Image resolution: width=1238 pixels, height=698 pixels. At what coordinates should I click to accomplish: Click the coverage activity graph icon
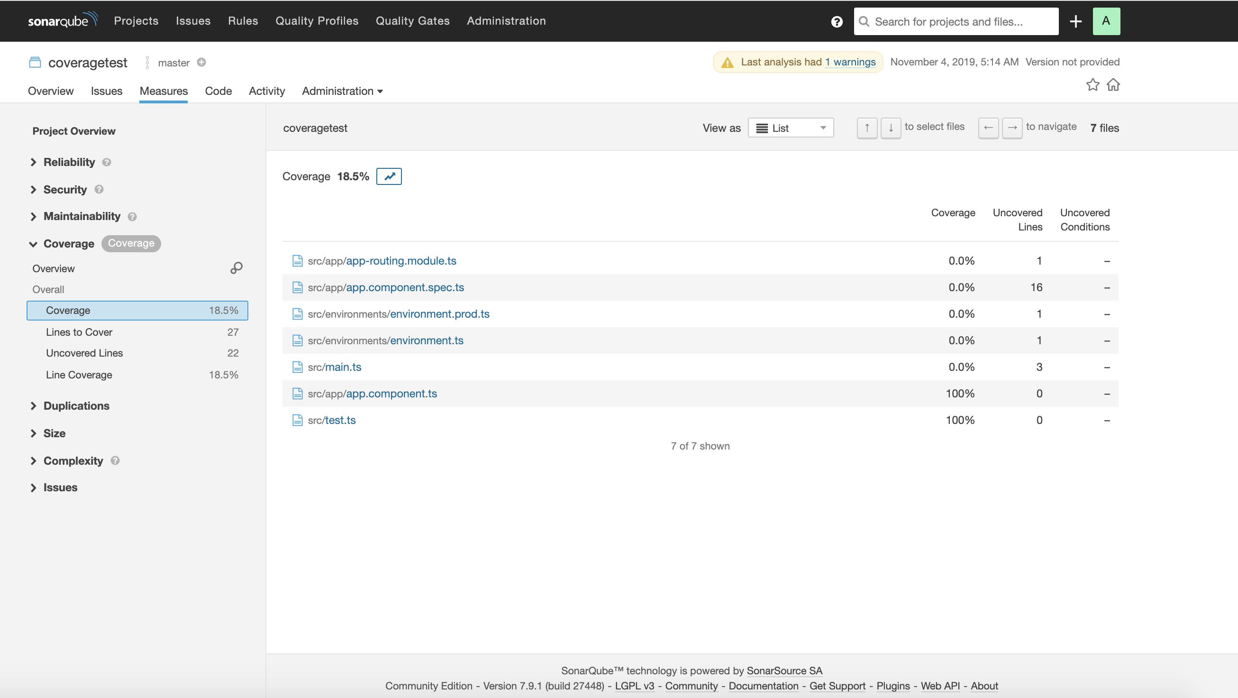point(389,176)
